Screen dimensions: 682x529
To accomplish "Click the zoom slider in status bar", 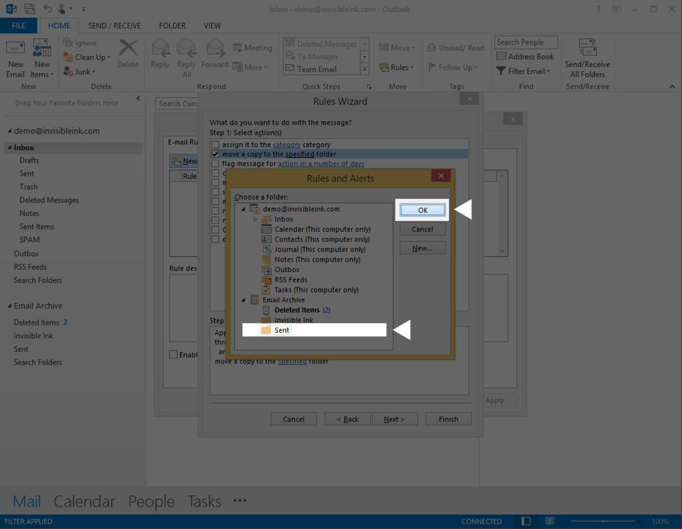I will pos(604,521).
